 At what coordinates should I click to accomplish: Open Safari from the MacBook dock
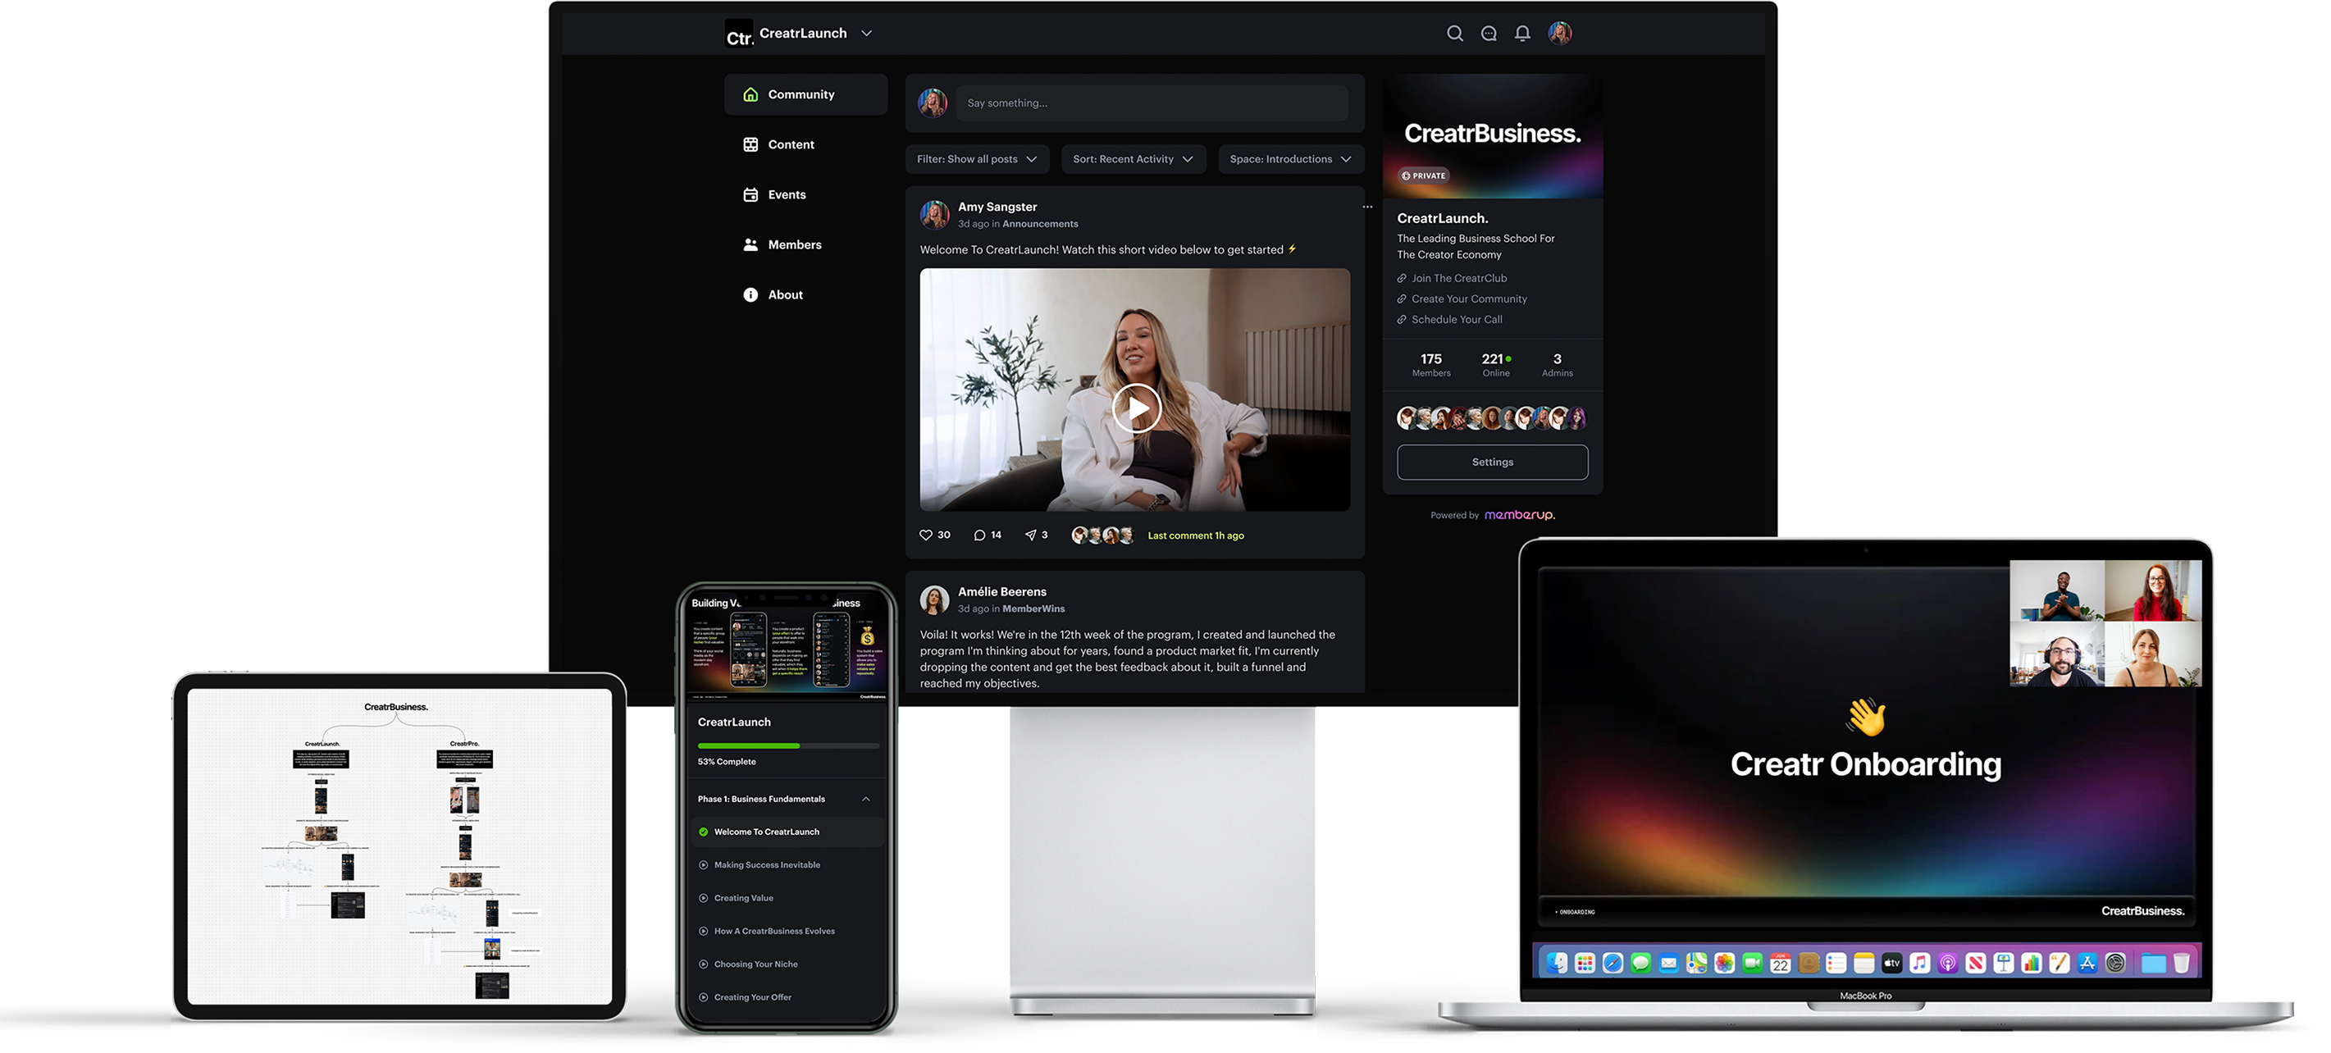click(1613, 964)
